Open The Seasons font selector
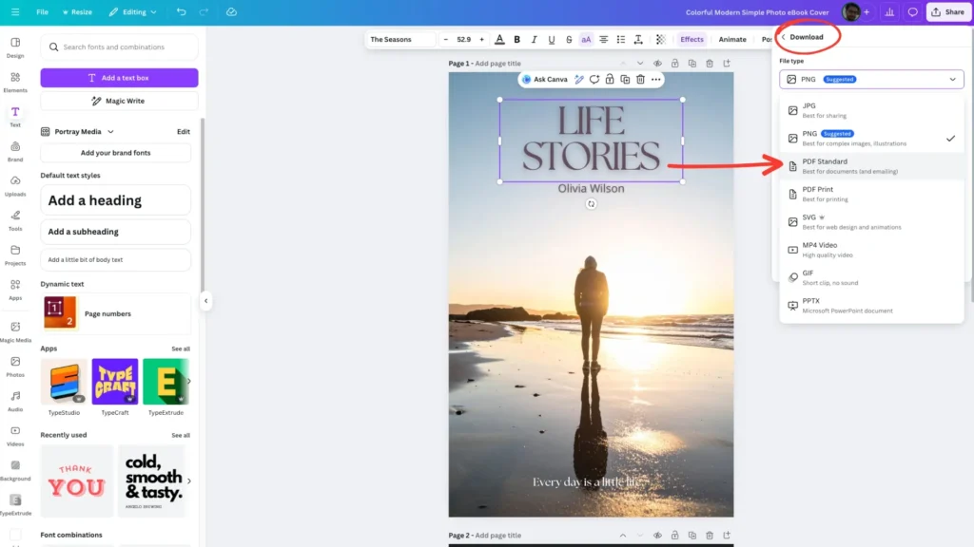Screen dimensions: 974x547 [x=403, y=40]
